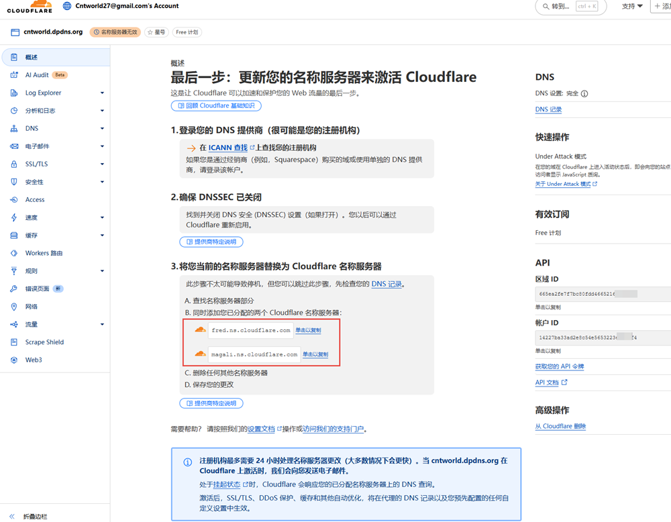Click the search magnifier icon
The image size is (671, 522).
pyautogui.click(x=546, y=7)
